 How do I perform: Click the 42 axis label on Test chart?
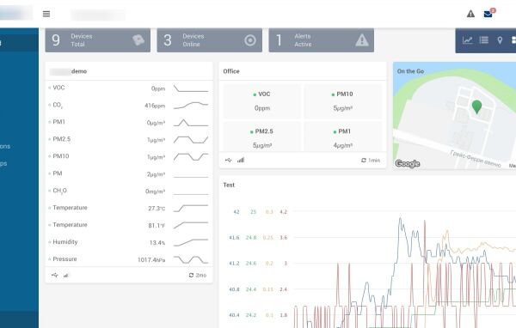pyautogui.click(x=236, y=212)
